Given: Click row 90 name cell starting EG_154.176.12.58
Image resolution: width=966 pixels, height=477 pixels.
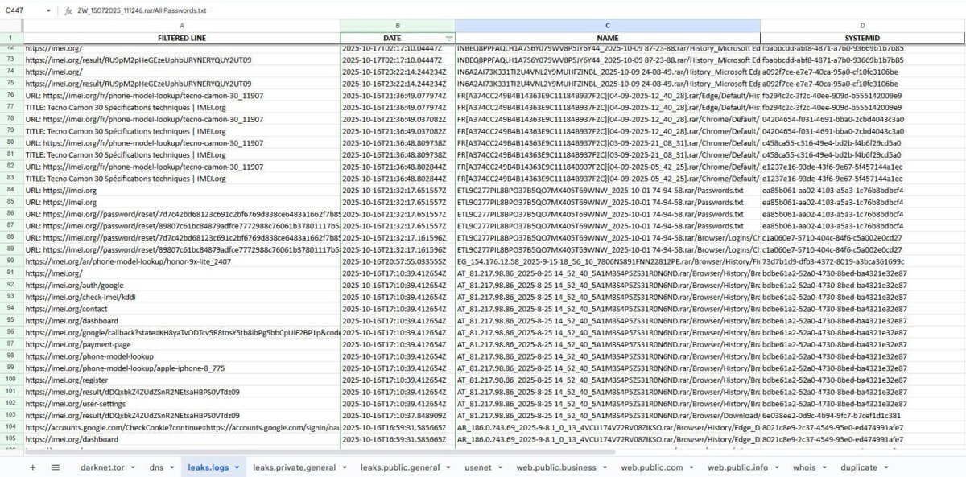Looking at the screenshot, I should (608, 261).
